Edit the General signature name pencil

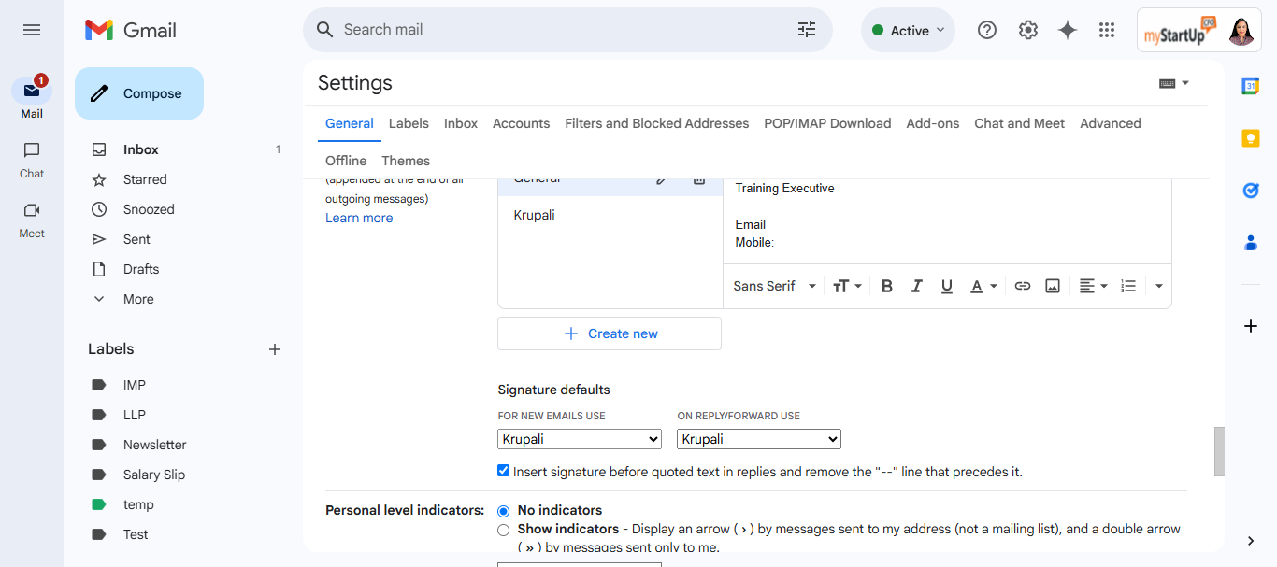click(662, 179)
